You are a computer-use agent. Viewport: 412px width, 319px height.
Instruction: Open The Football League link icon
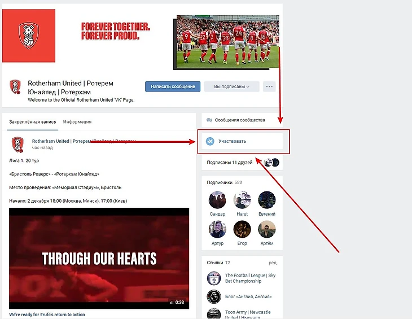(214, 278)
